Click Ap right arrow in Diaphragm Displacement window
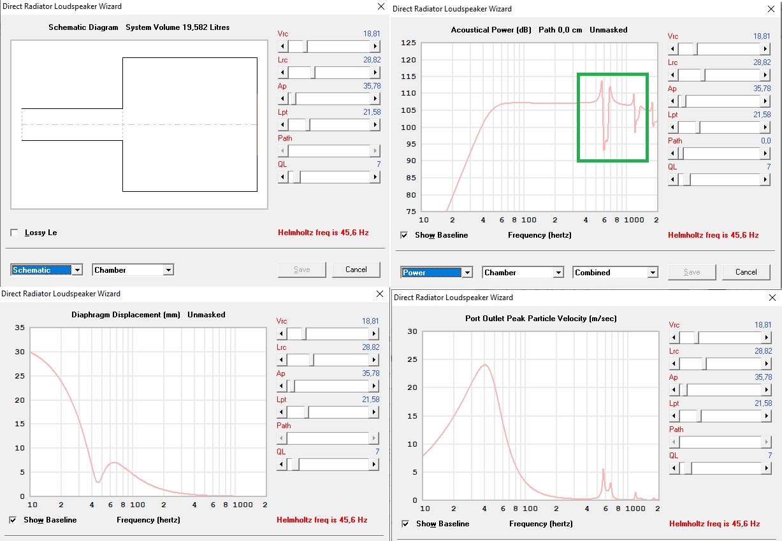 (374, 386)
